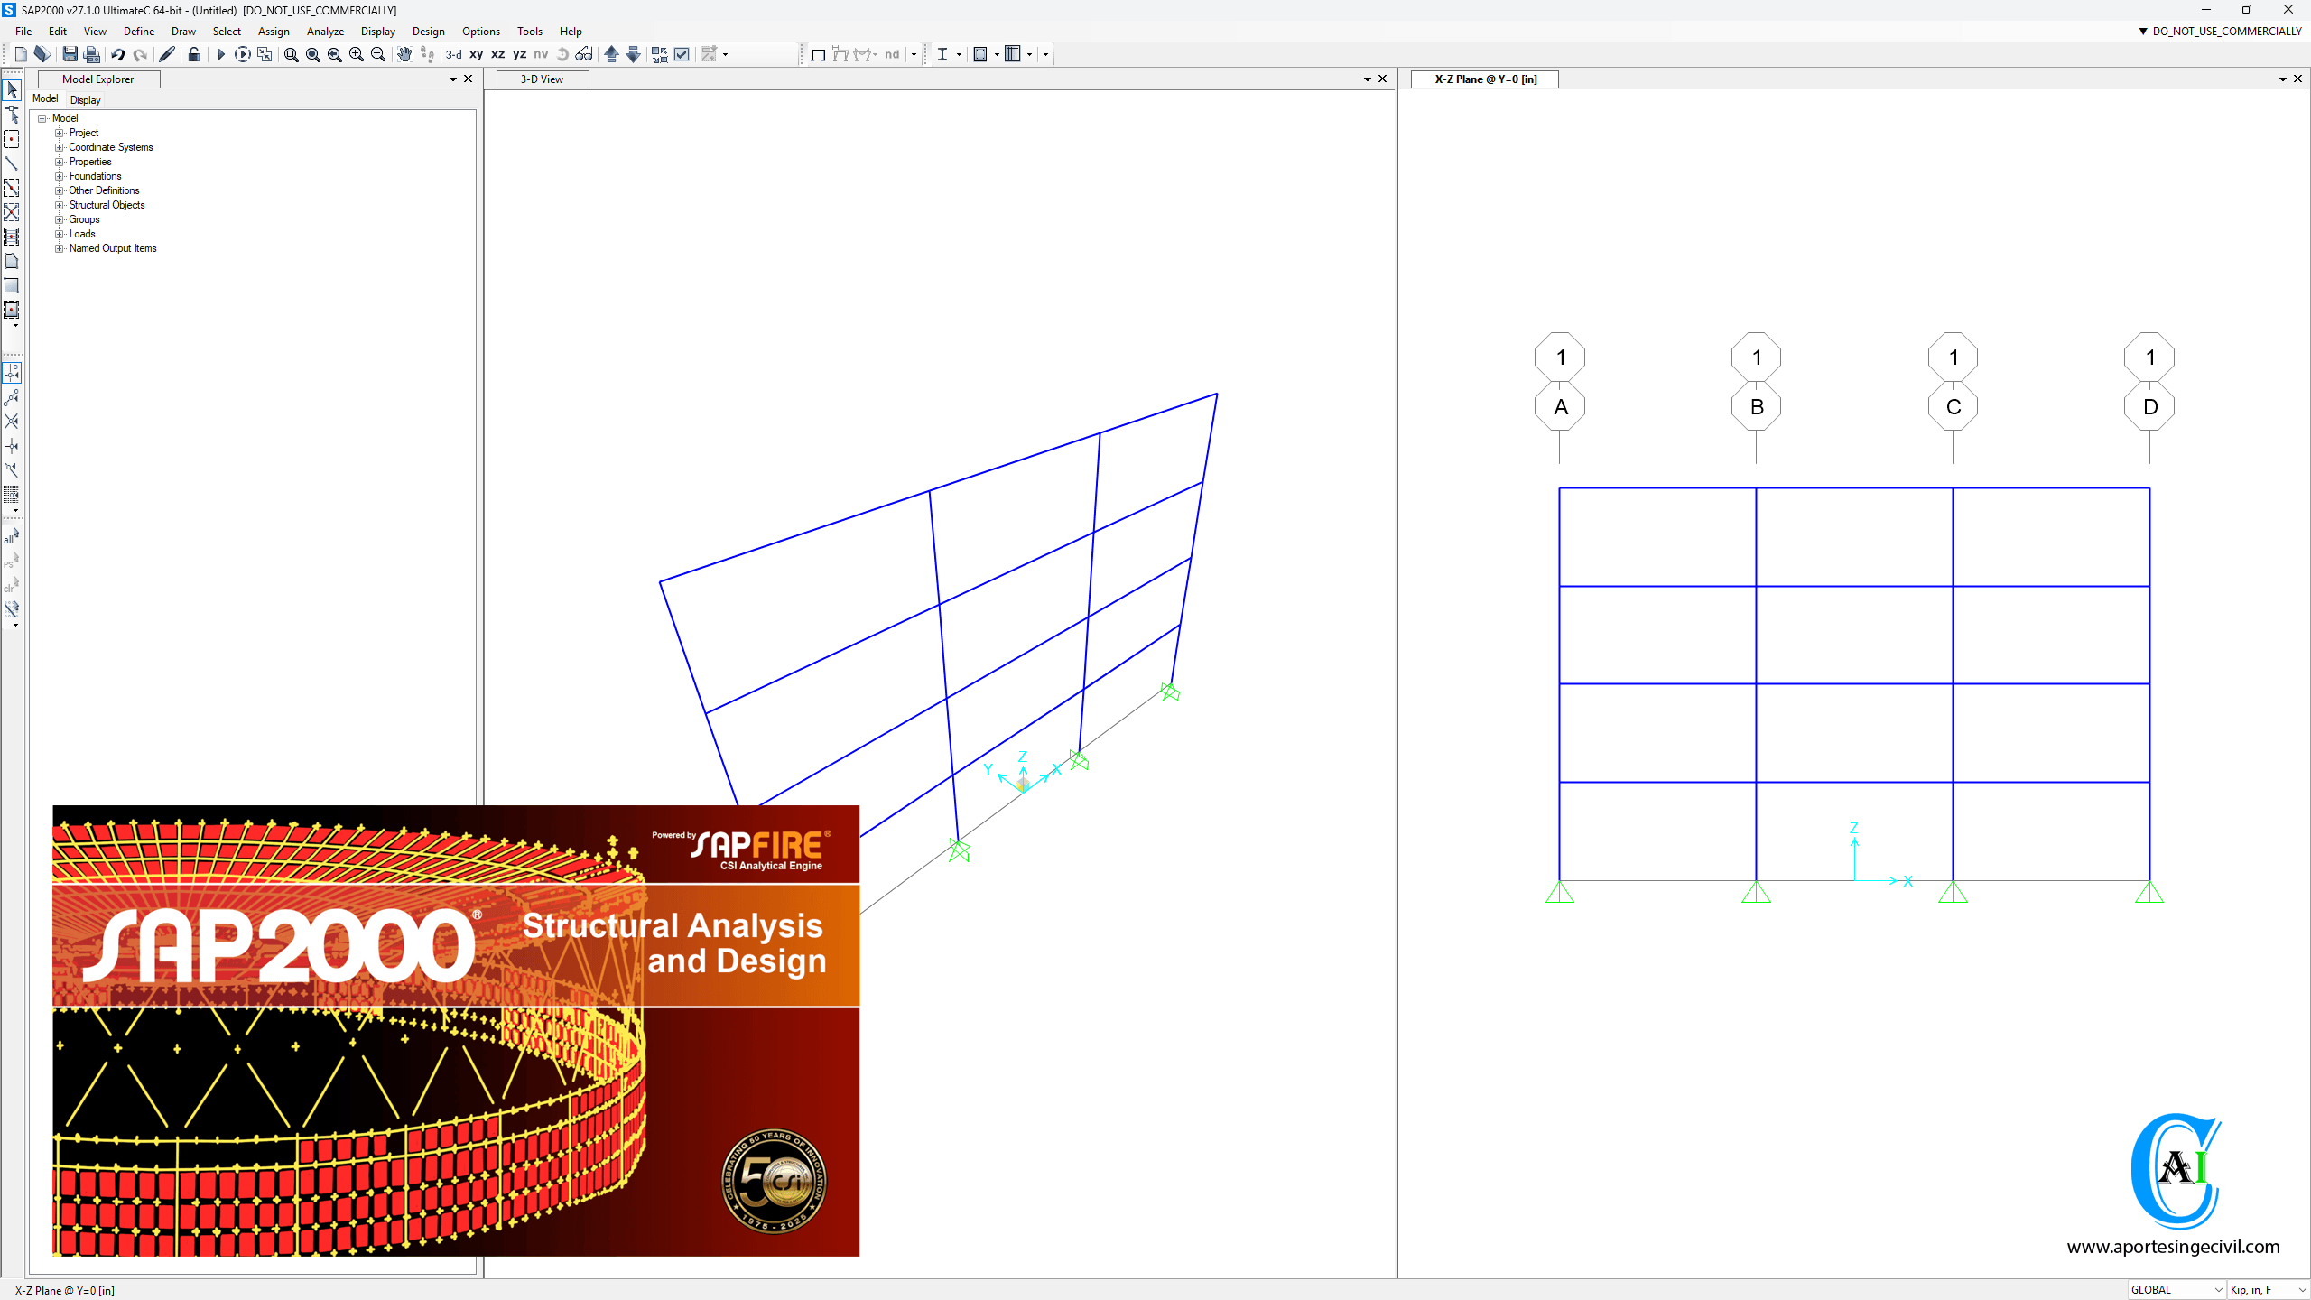Image resolution: width=2311 pixels, height=1300 pixels.
Task: Click the Run Analysis play icon
Action: pyautogui.click(x=220, y=54)
